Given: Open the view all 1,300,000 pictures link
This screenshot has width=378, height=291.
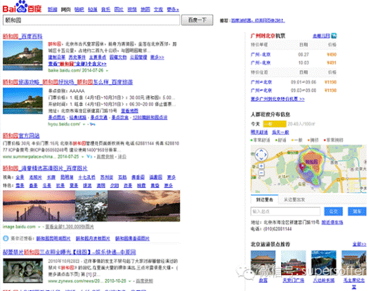Looking at the screenshot, I should tap(69, 226).
